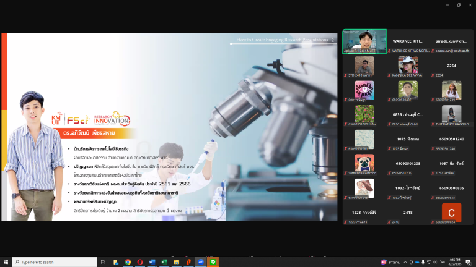Open the Opera browser taskbar icon
Viewport: 476px width, 267px height.
point(140,262)
